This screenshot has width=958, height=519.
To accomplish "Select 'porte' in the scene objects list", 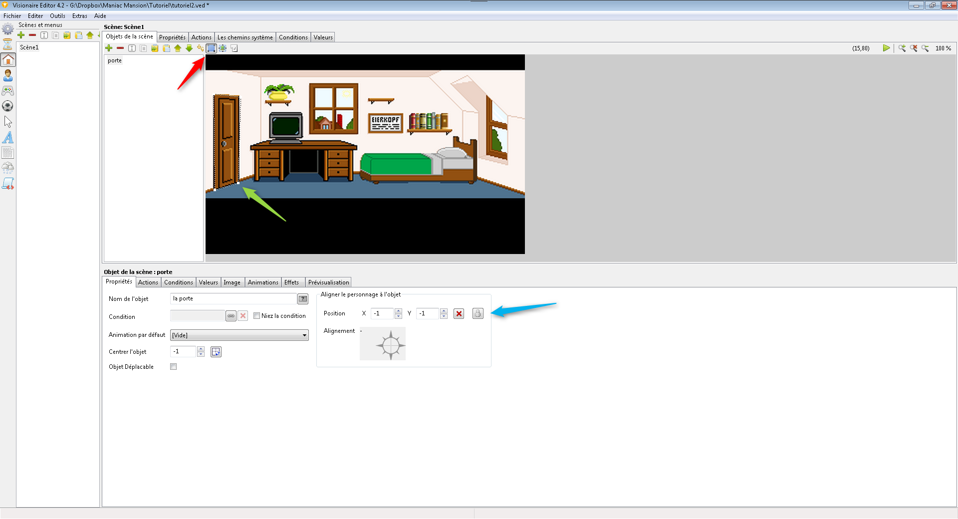I will point(115,61).
